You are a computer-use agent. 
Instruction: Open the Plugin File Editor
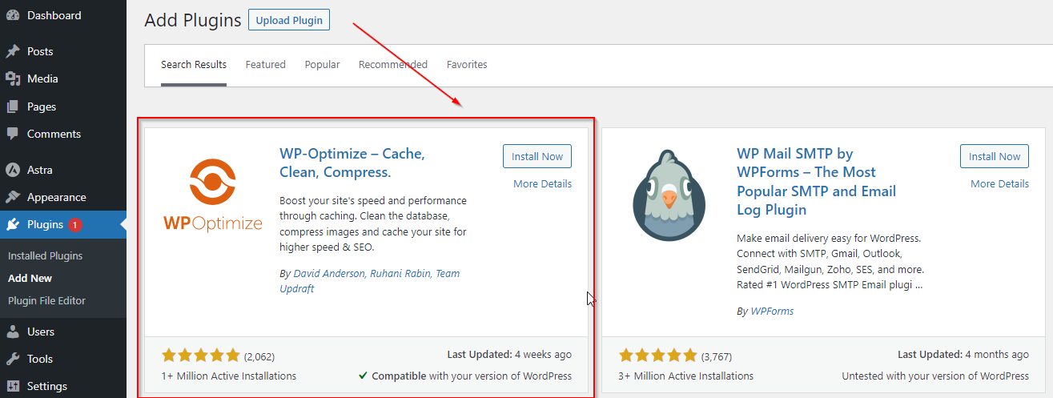click(46, 300)
